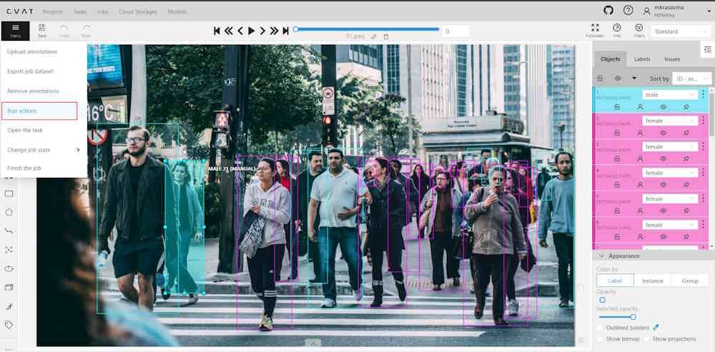This screenshot has width=715, height=352.
Task: Enable the Outlined borders checkbox
Action: 600,328
